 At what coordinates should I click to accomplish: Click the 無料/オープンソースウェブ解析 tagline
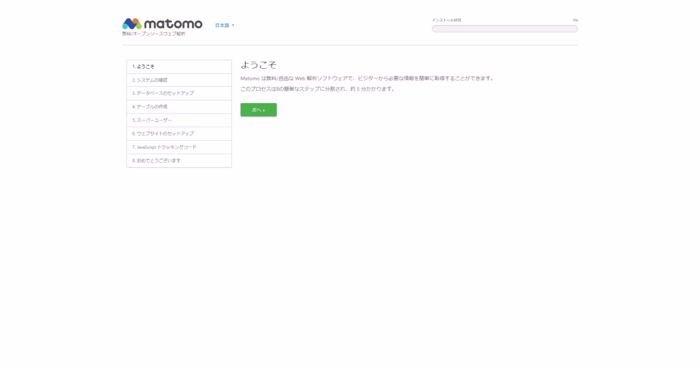click(x=154, y=34)
